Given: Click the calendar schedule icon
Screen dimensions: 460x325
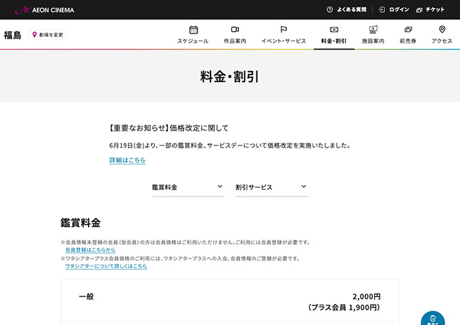Looking at the screenshot, I should 193,30.
